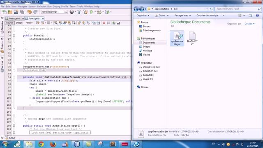The width and height of the screenshot is (263, 148).
Task: Open the Services side panel
Action: (x=2, y=65)
